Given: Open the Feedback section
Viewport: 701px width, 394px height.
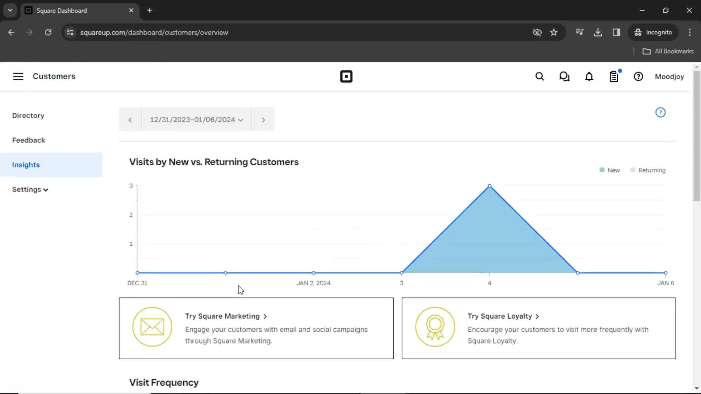Looking at the screenshot, I should (x=28, y=140).
